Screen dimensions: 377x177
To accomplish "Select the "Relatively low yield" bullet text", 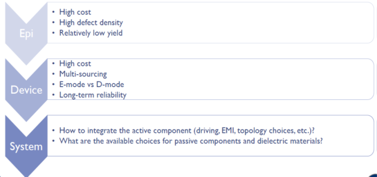I will pos(91,32).
